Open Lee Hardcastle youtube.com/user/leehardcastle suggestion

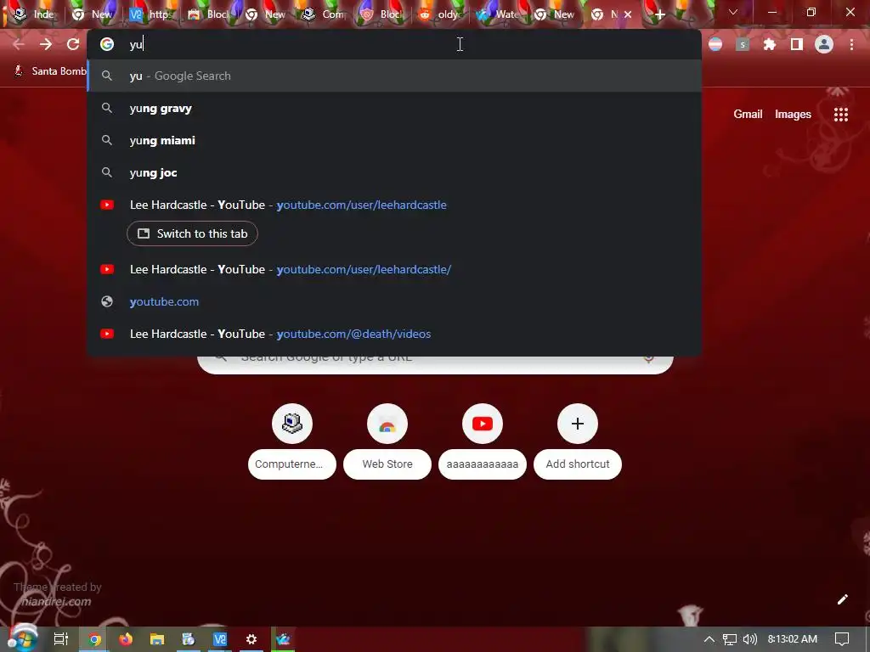[x=394, y=205]
